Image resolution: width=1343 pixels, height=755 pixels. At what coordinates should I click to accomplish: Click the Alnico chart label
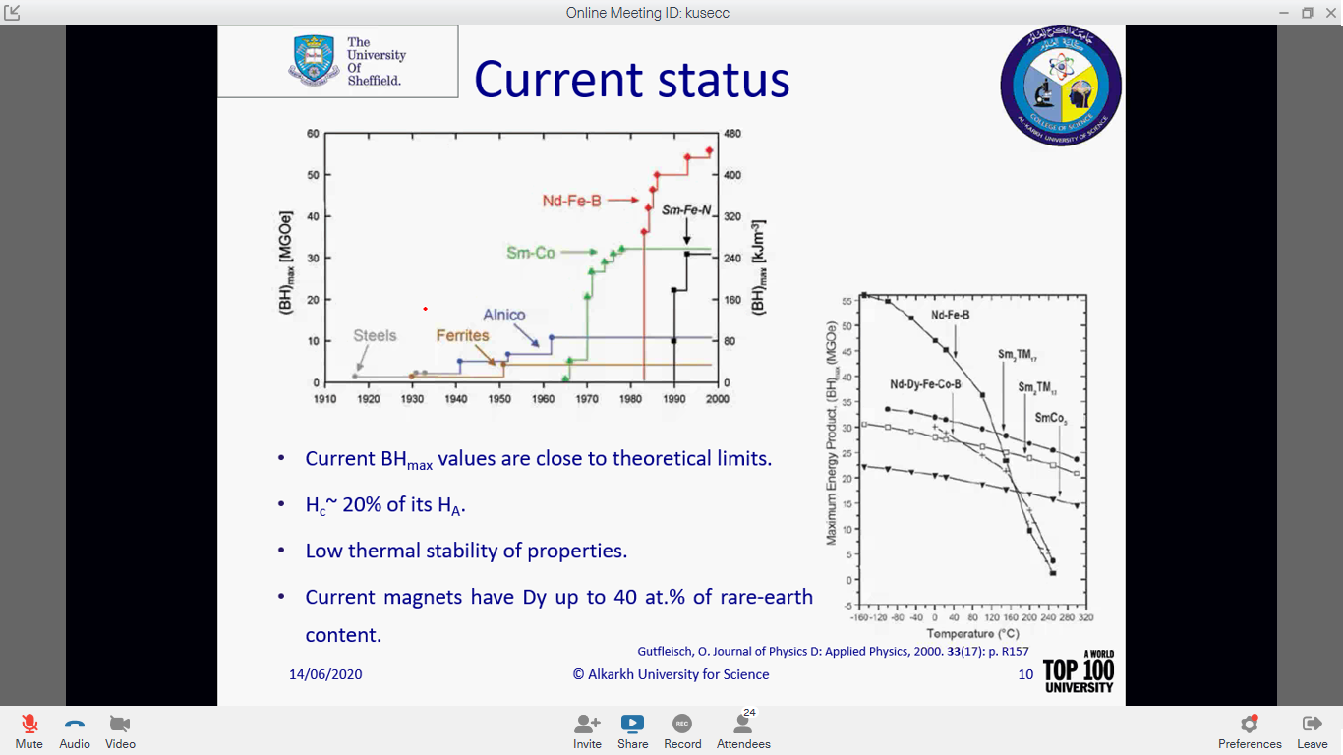503,315
